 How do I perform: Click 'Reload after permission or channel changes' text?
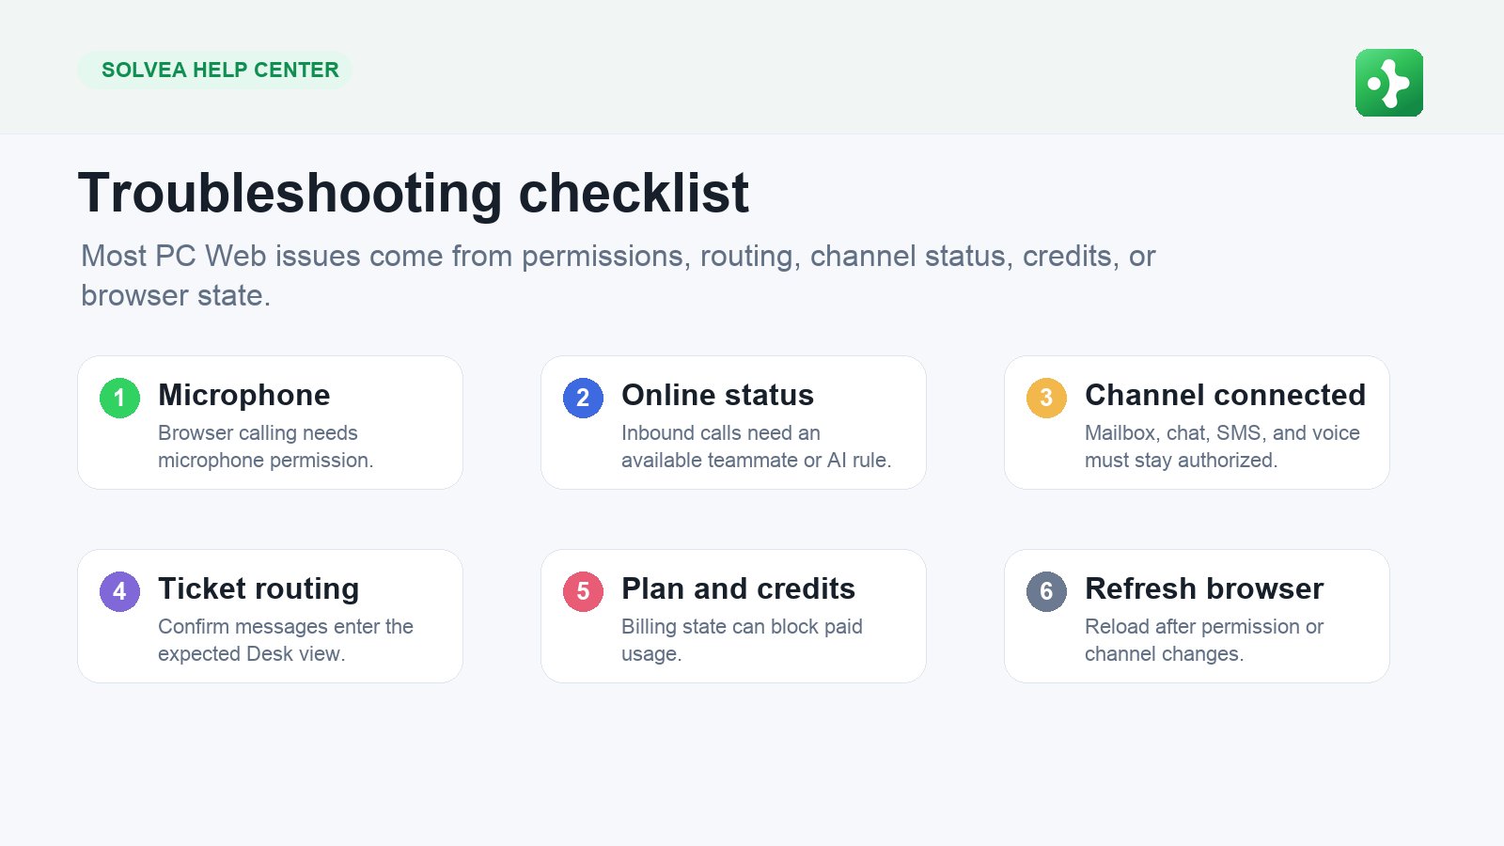coord(1204,640)
